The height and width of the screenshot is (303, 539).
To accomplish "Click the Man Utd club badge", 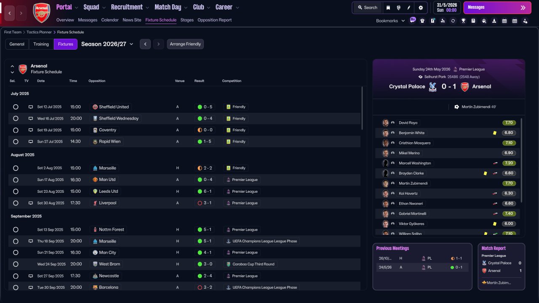I will pyautogui.click(x=95, y=180).
